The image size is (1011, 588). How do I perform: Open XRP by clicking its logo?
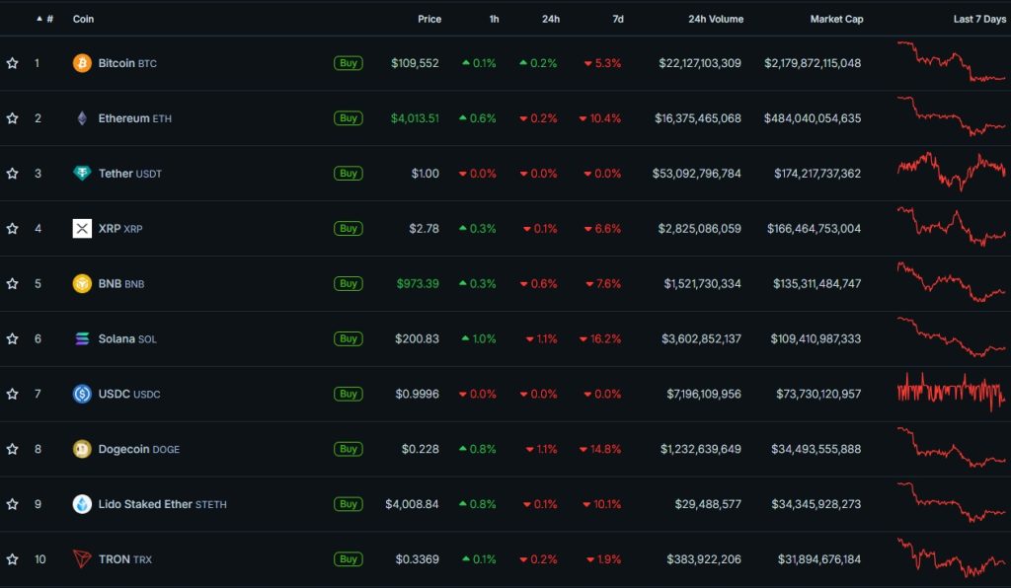[81, 228]
